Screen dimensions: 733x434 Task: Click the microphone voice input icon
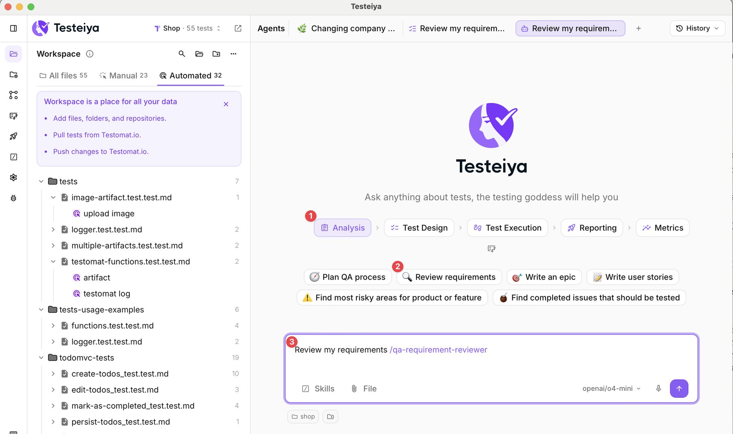(658, 388)
